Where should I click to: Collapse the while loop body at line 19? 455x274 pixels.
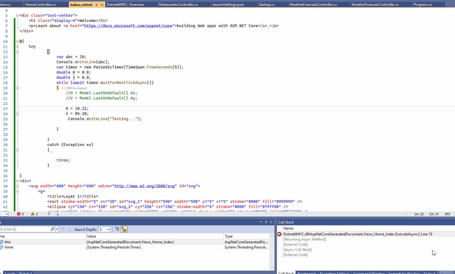(17, 88)
